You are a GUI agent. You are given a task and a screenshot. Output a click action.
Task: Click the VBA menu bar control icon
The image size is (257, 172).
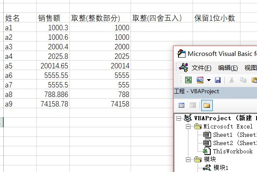tap(183, 68)
